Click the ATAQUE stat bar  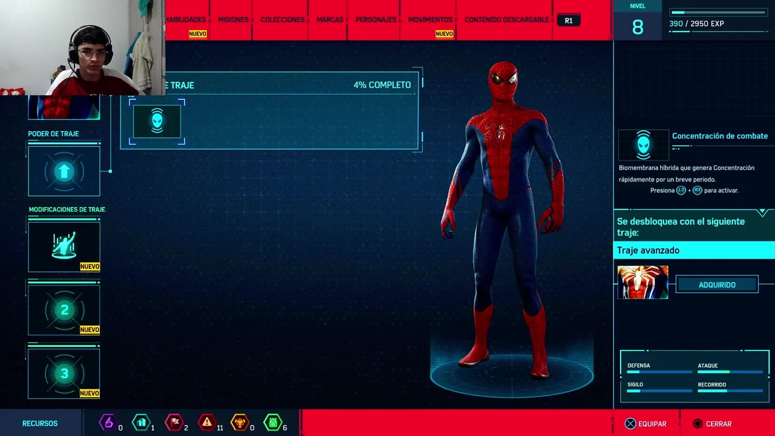730,372
